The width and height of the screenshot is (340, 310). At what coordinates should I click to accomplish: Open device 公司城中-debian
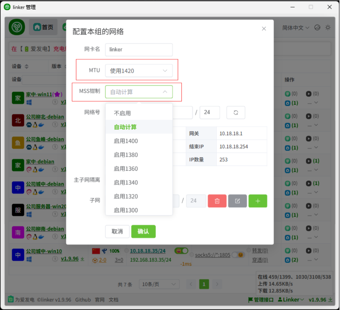(45, 184)
